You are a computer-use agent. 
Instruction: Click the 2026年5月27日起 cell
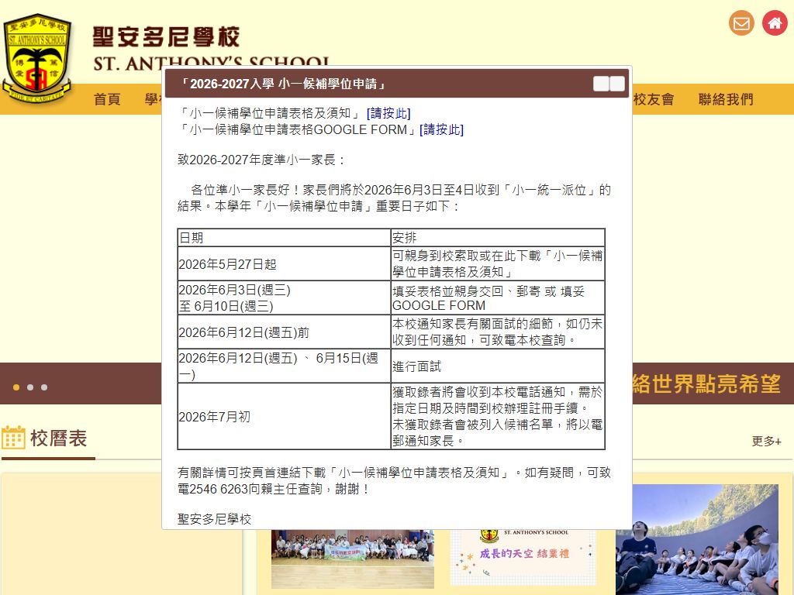click(284, 264)
